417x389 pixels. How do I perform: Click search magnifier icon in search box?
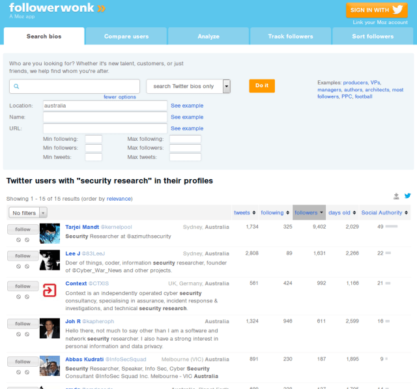[16, 87]
